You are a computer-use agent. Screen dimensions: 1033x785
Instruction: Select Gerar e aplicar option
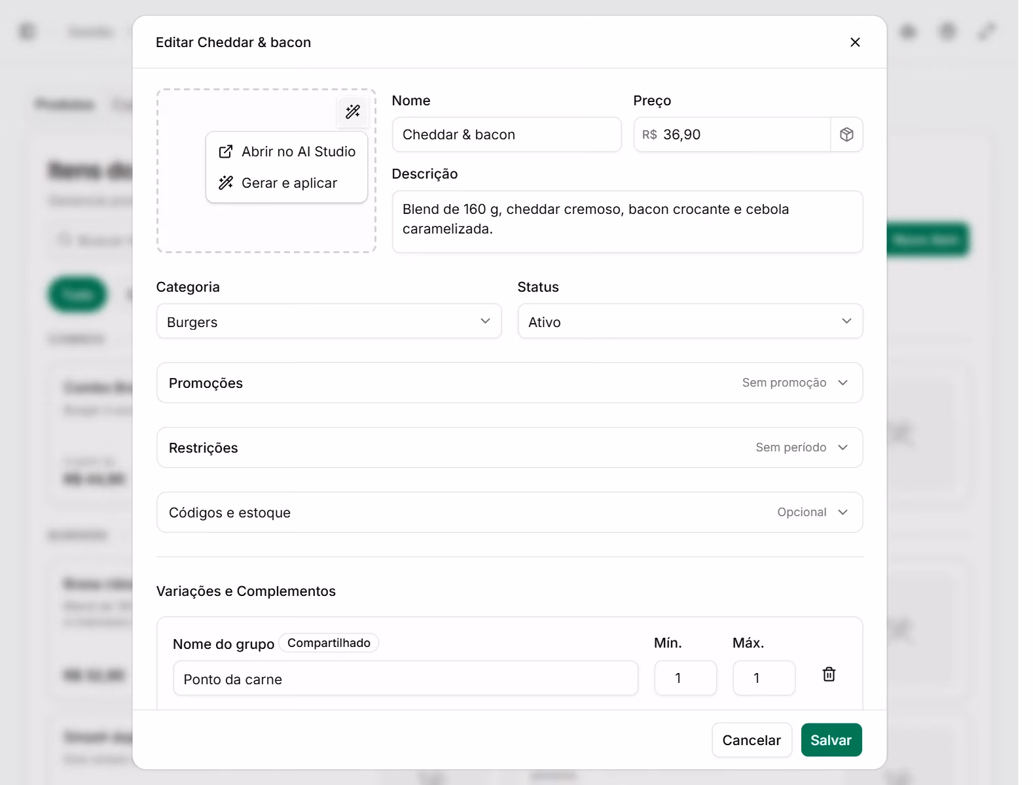click(x=287, y=183)
